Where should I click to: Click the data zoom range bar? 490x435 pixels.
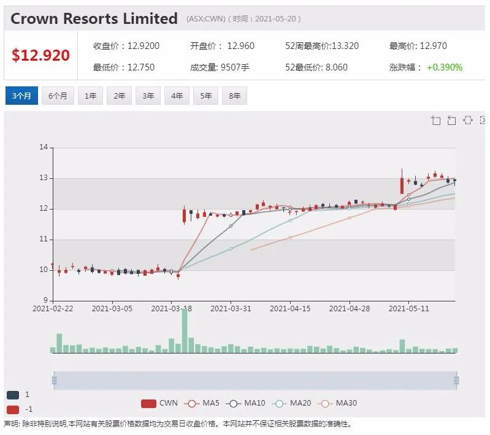pyautogui.click(x=255, y=380)
